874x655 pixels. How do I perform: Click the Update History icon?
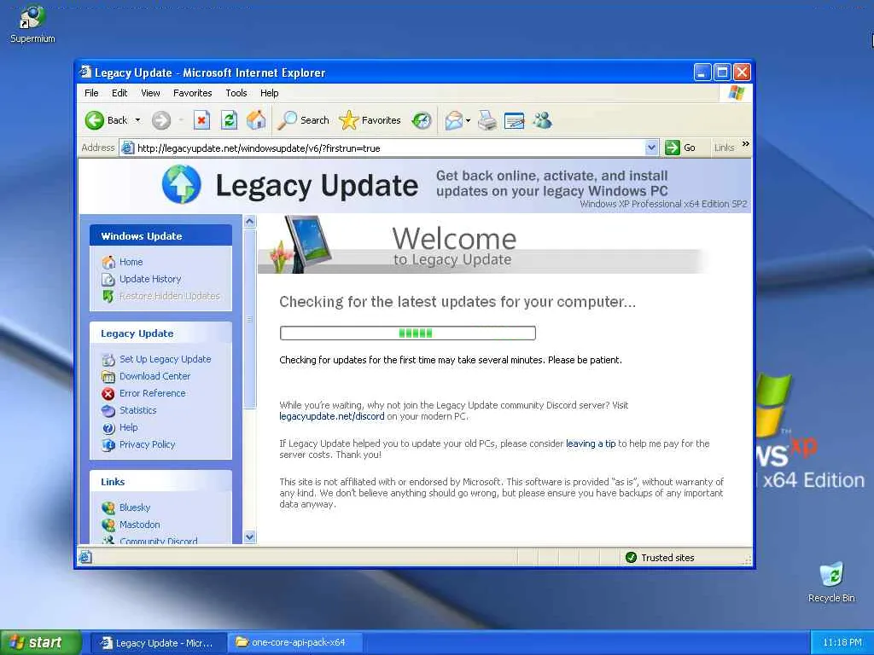pyautogui.click(x=108, y=279)
